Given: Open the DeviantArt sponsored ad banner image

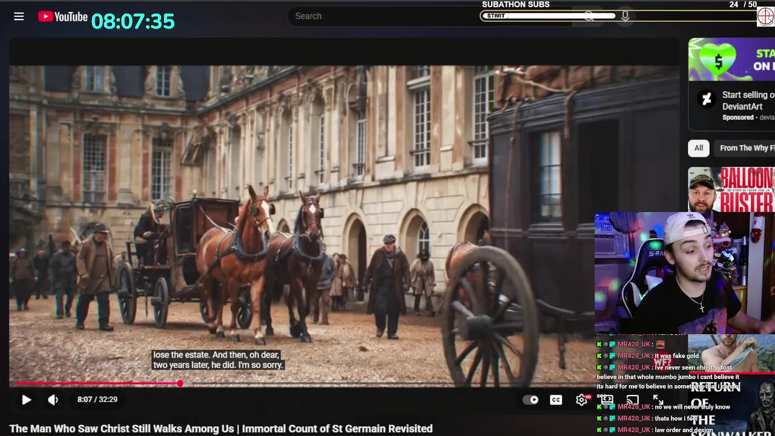Looking at the screenshot, I should click(x=731, y=59).
